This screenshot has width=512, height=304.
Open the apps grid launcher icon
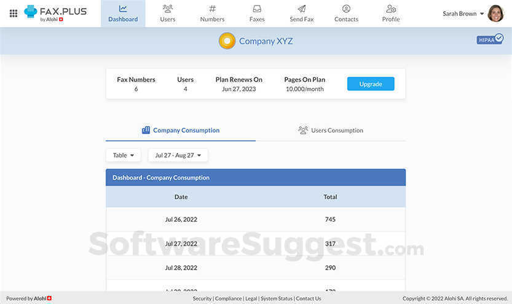pyautogui.click(x=14, y=13)
